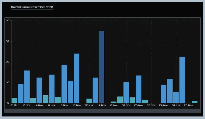Click the 2 Nov rainfall bar

27,87
